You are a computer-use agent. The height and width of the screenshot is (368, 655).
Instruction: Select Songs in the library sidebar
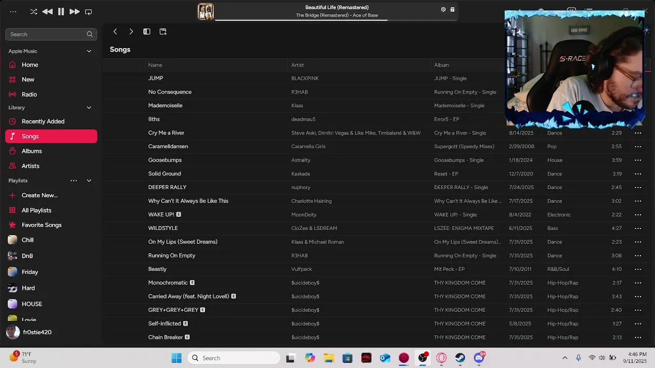(51, 136)
